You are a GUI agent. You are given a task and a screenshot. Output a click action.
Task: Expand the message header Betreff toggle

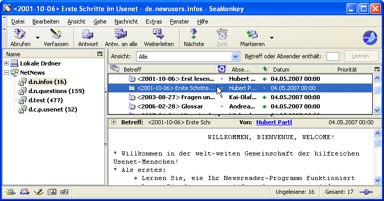[113, 122]
